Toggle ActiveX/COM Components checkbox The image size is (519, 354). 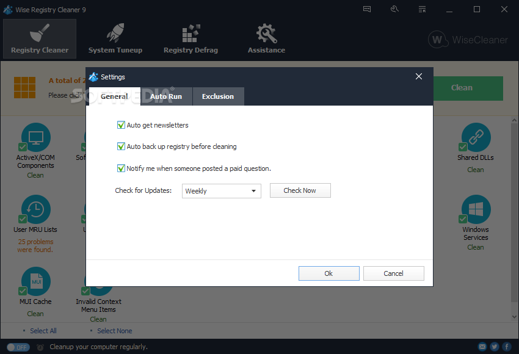click(x=23, y=147)
